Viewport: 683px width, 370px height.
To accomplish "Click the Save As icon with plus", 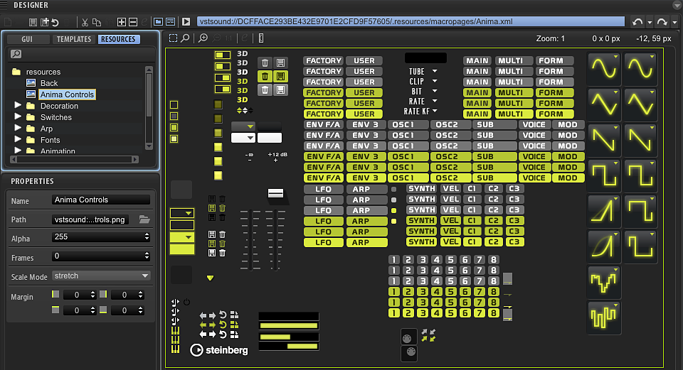I will click(x=44, y=22).
